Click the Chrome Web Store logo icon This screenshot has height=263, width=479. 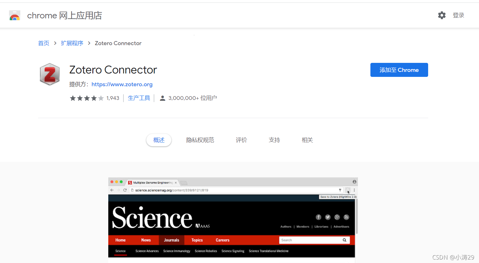14,15
